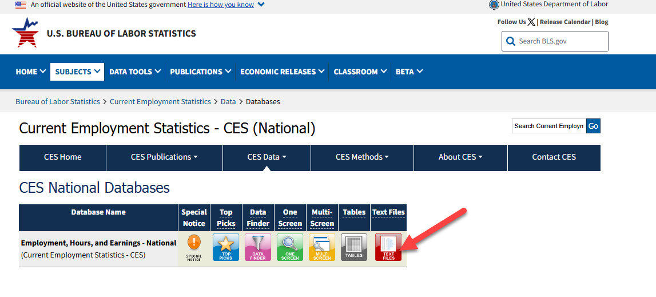Open the Economic Releases dropdown

pyautogui.click(x=282, y=72)
